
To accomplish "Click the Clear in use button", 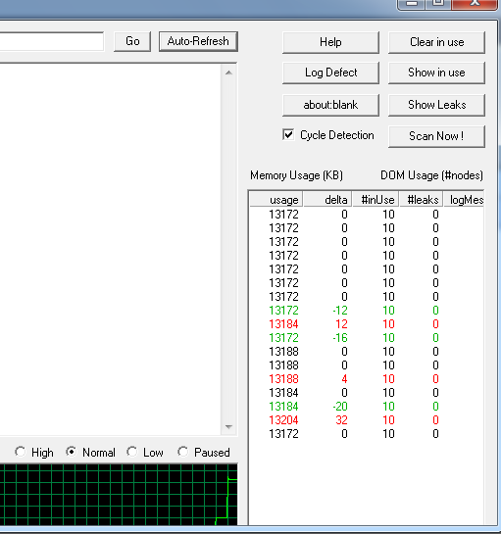I will point(436,42).
